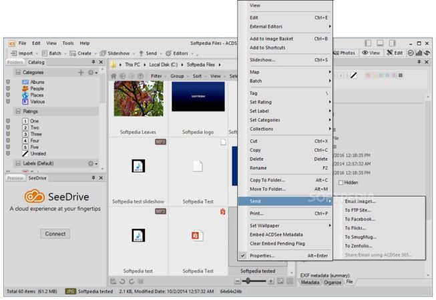436x300 pixels.
Task: Select the Various category
Action: pos(37,101)
